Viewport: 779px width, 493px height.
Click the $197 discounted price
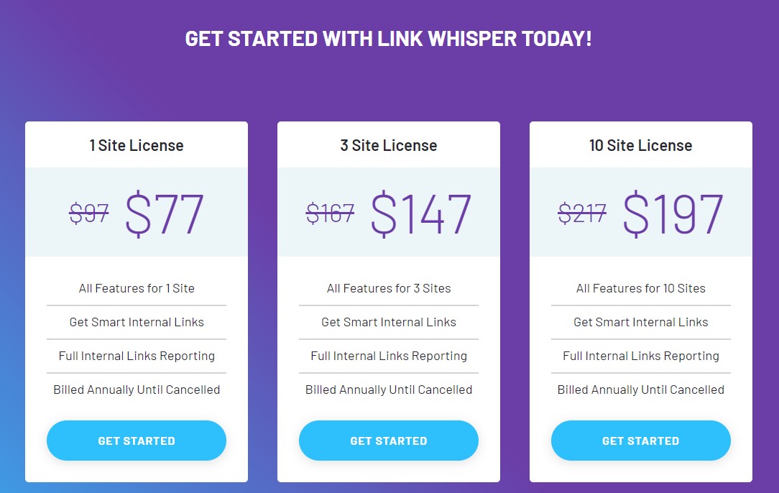pos(673,213)
